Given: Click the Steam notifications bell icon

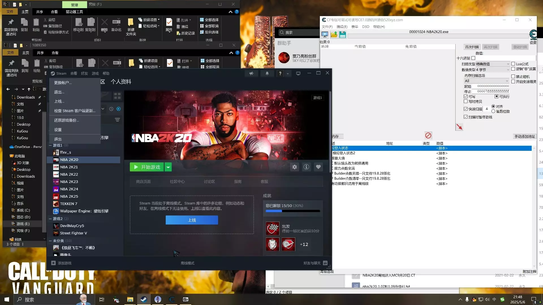Looking at the screenshot, I should point(267,73).
